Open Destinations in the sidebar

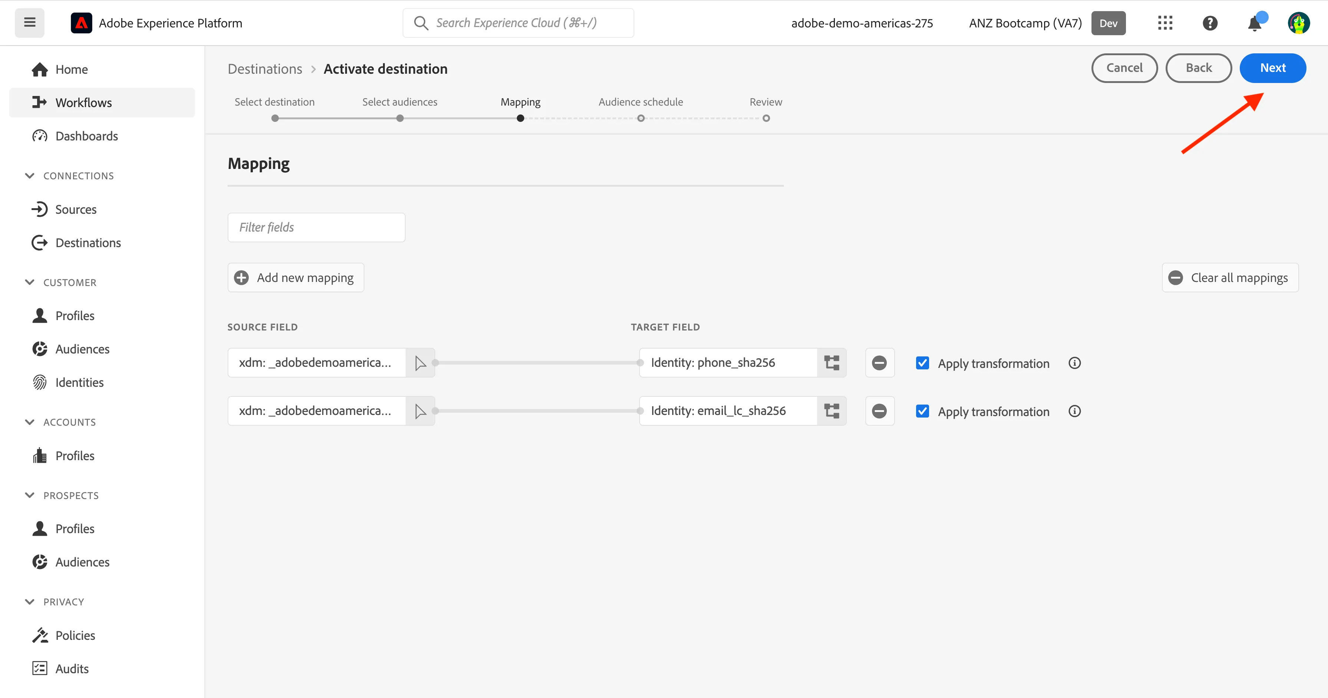(x=102, y=243)
